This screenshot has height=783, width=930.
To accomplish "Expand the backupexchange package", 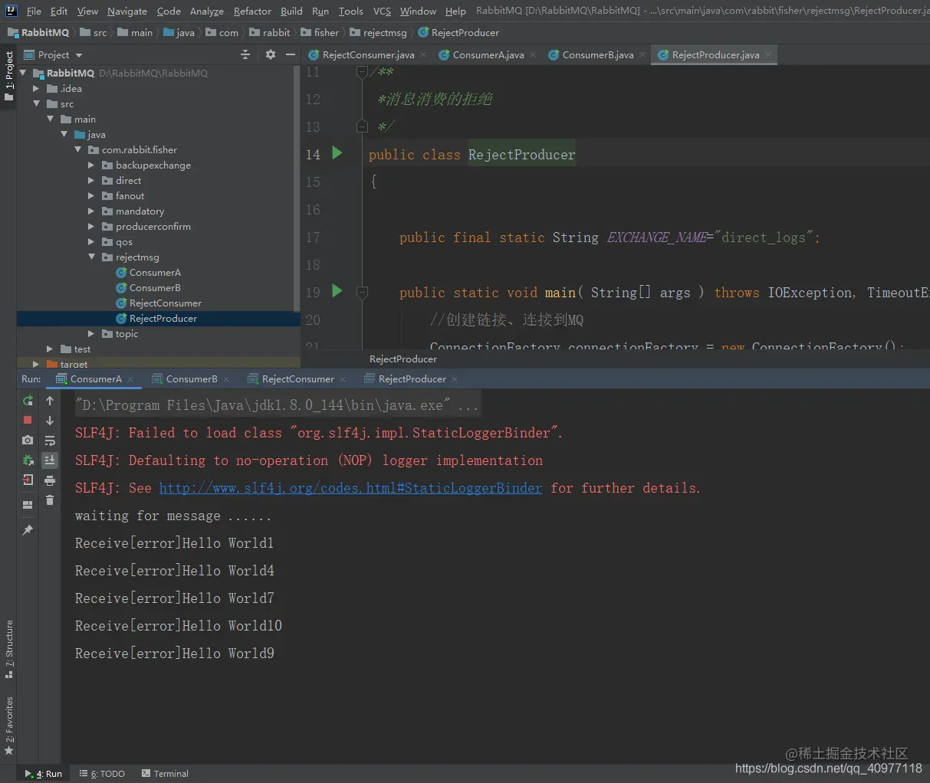I will pos(91,165).
